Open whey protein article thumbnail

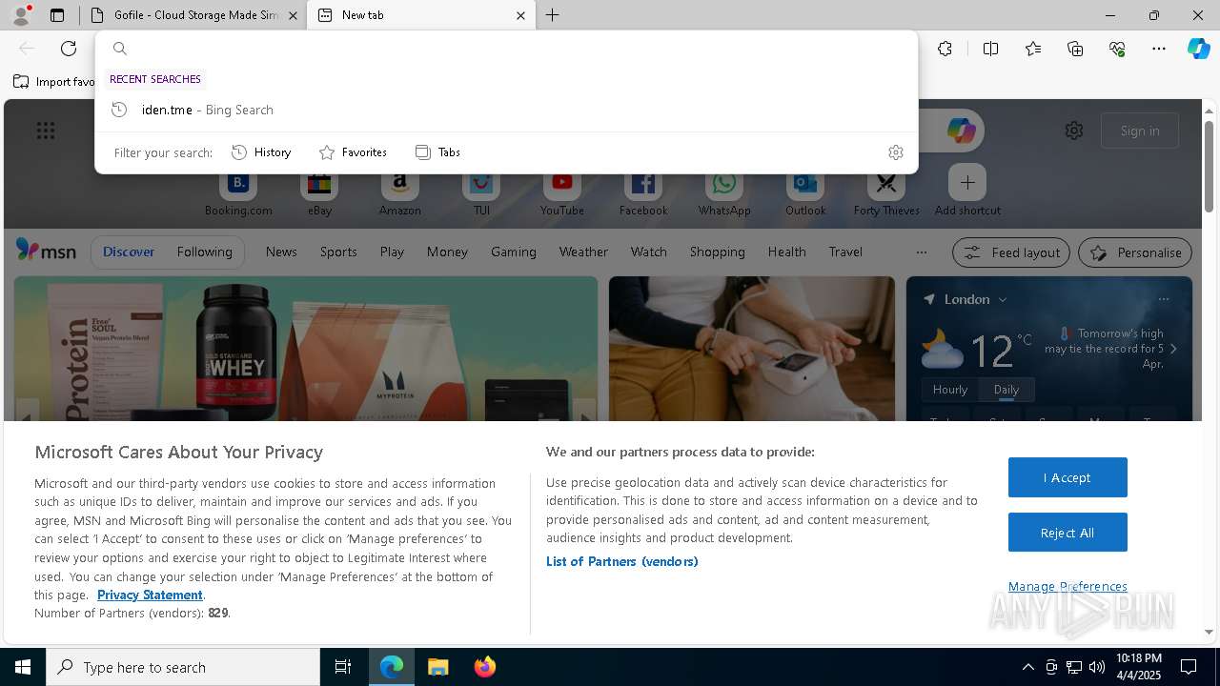click(305, 349)
